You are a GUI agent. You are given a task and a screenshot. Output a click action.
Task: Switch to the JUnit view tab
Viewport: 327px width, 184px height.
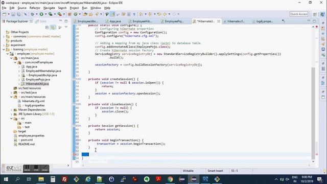tap(41, 21)
